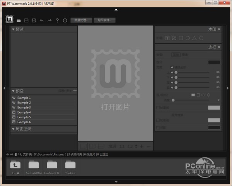Add a circle shape watermark
This screenshot has height=186, width=232.
[188, 38]
